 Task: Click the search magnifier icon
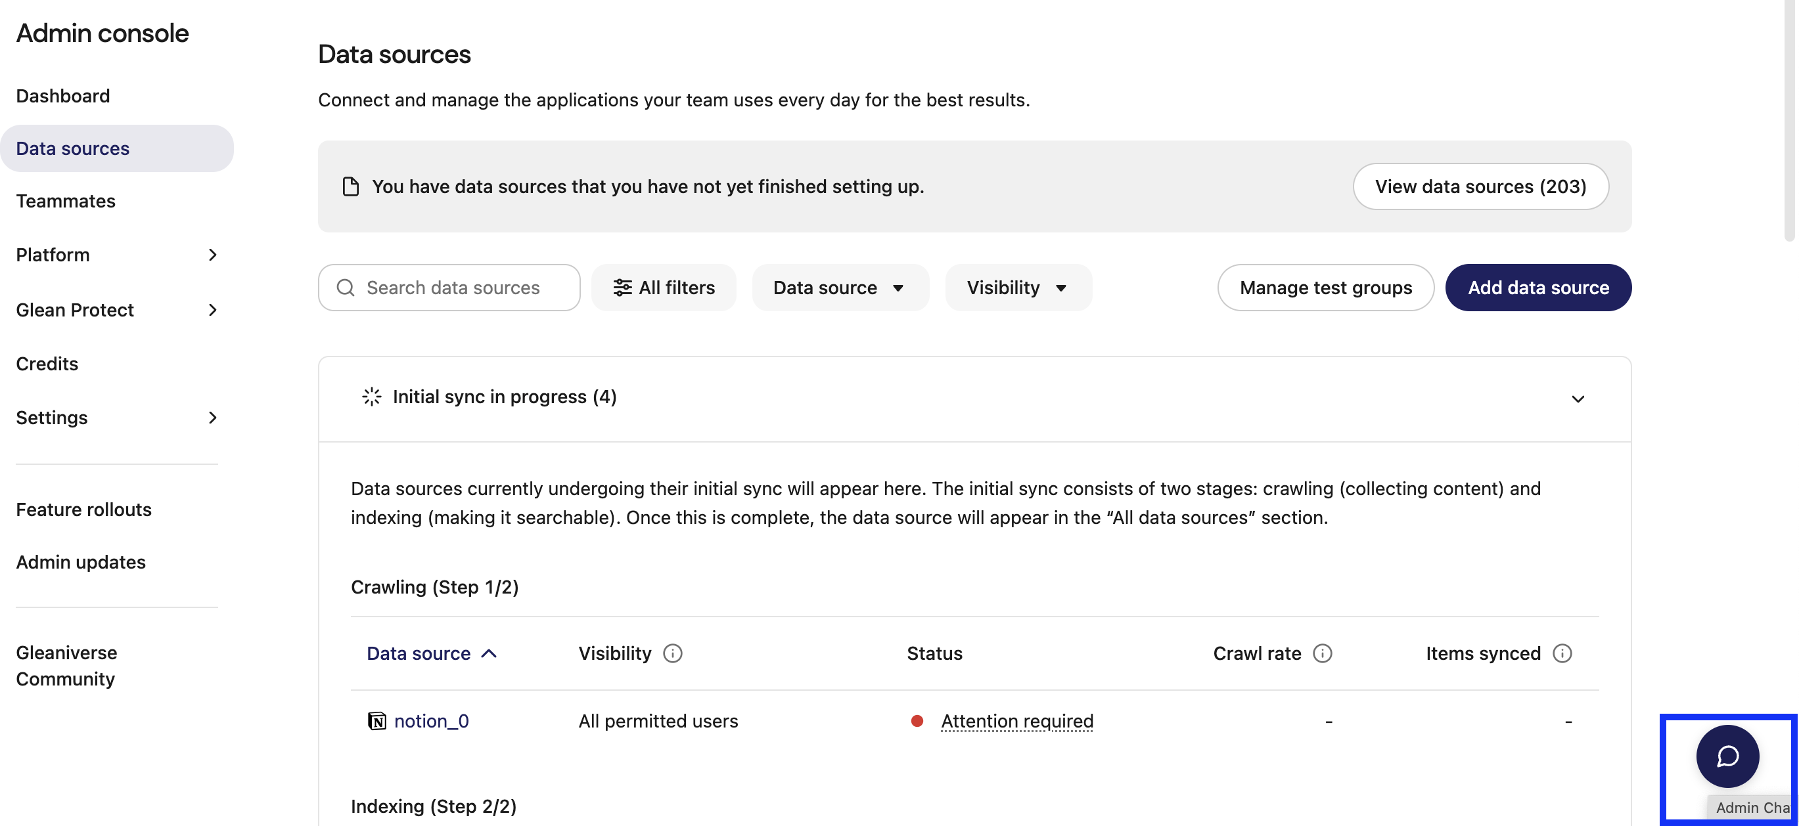click(x=346, y=288)
